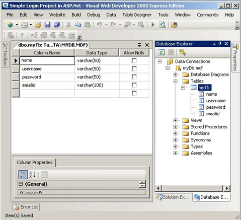Click the New Web Site globe icon
Image resolution: width=241 pixels, height=220 pixels.
[10, 25]
